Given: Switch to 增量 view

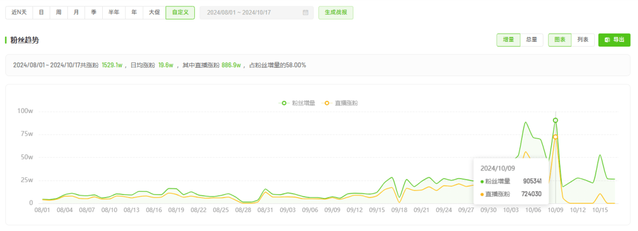Looking at the screenshot, I should pyautogui.click(x=508, y=40).
